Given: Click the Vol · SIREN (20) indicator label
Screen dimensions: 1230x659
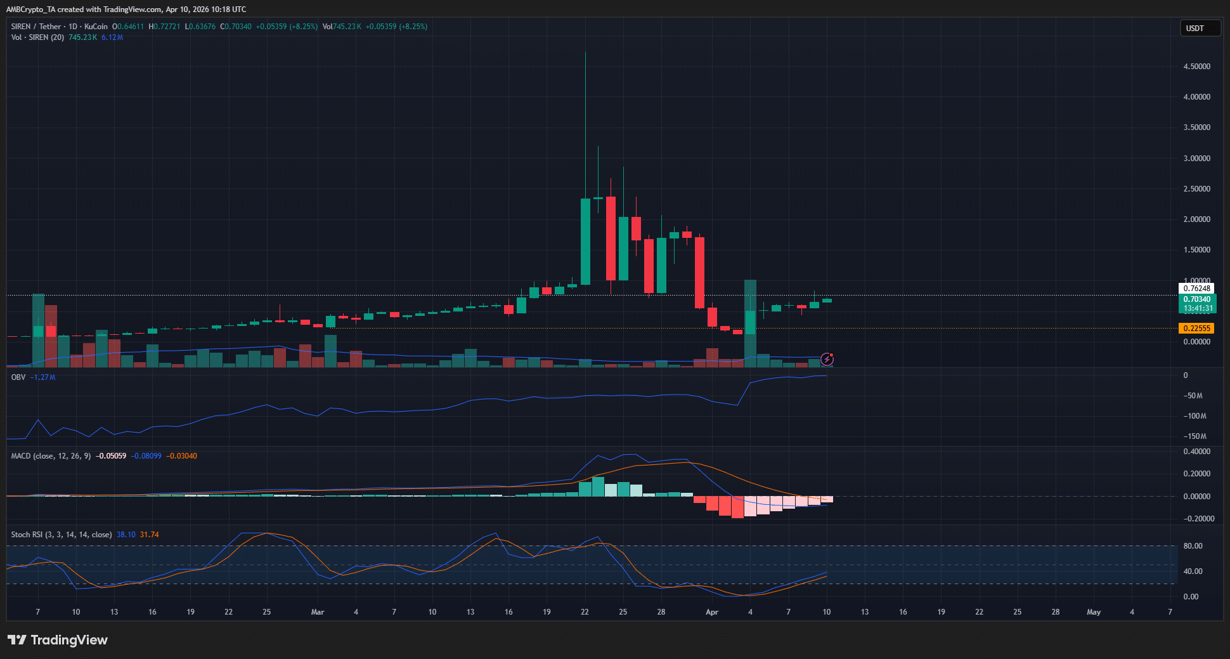Looking at the screenshot, I should tap(39, 37).
